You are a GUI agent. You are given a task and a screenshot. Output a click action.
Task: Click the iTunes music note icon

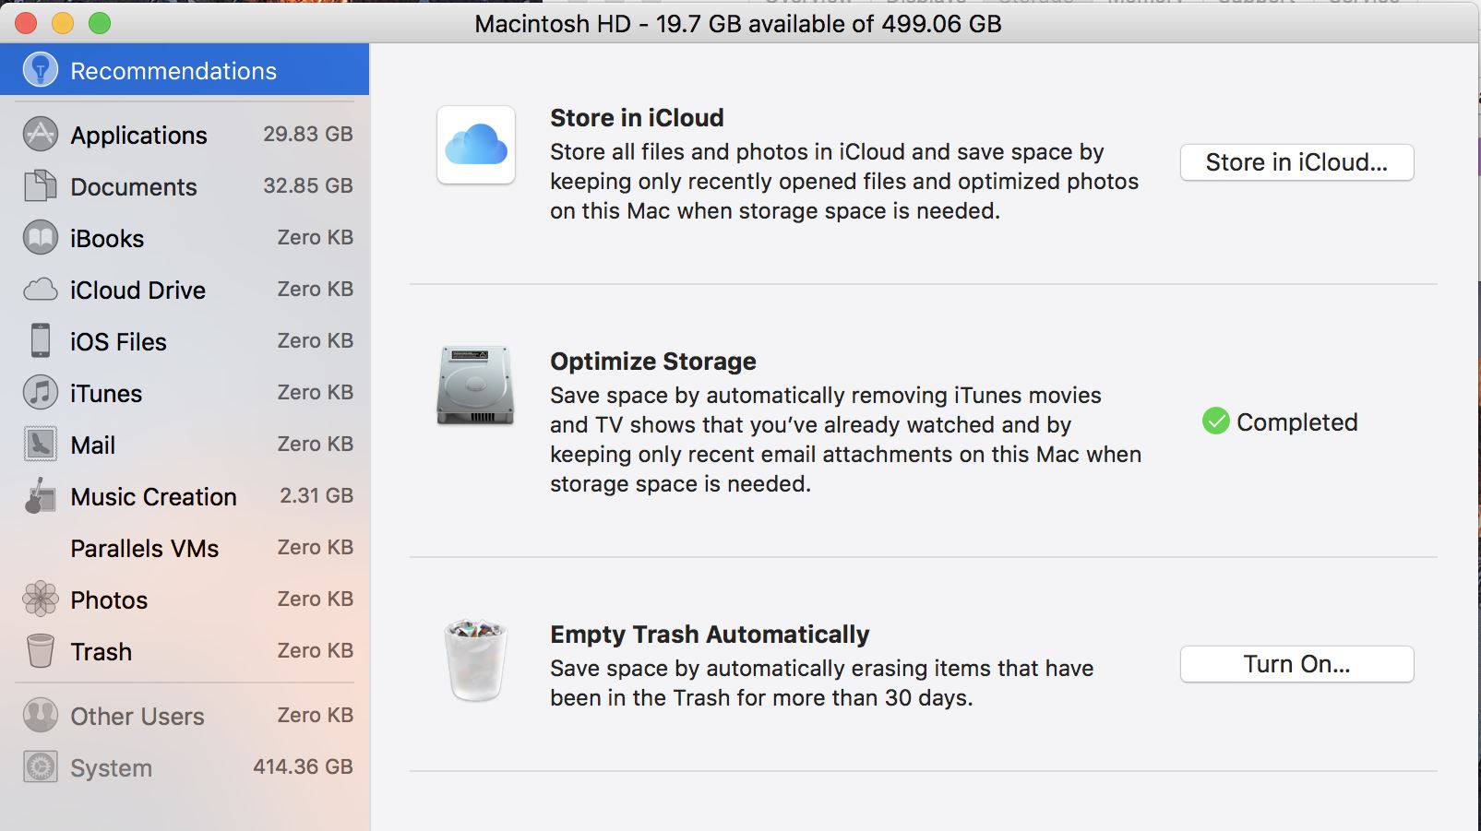41,393
